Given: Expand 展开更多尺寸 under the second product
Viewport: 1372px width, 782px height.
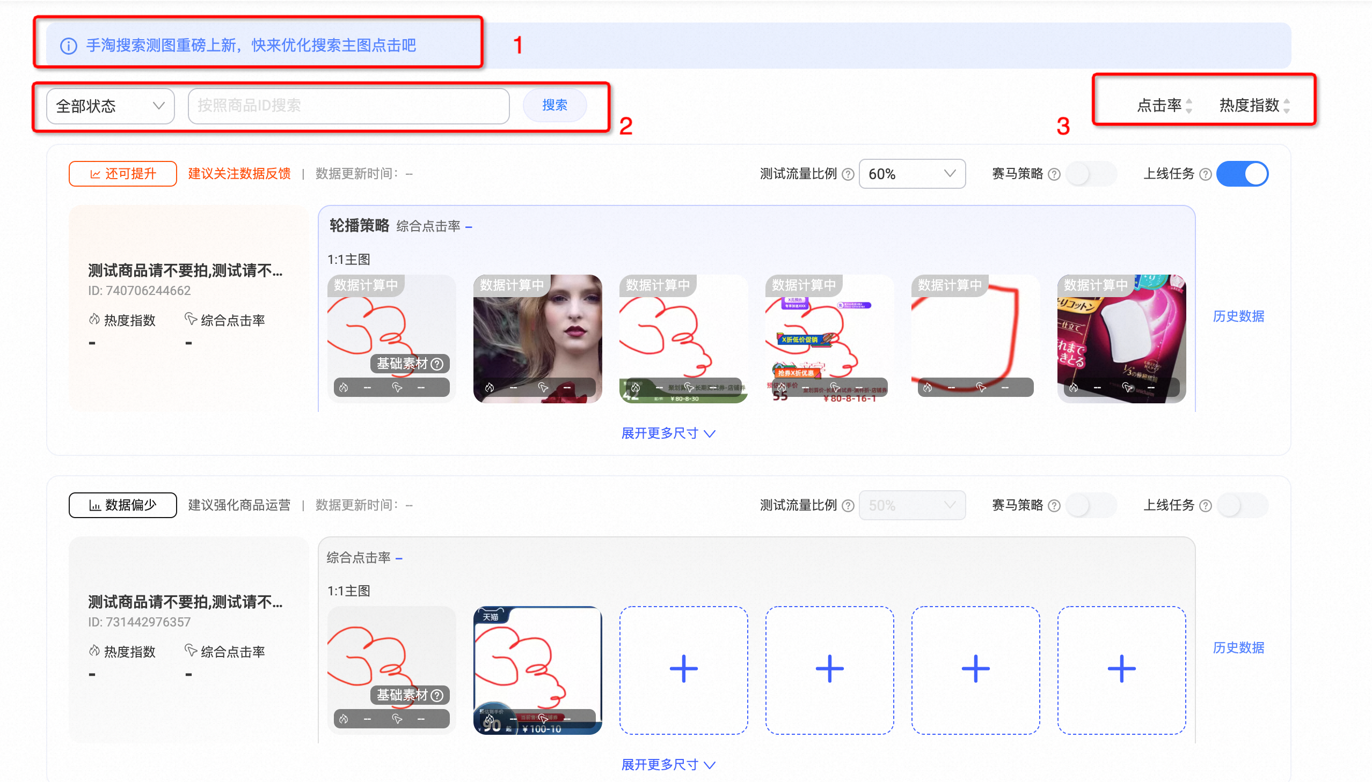Looking at the screenshot, I should [668, 765].
